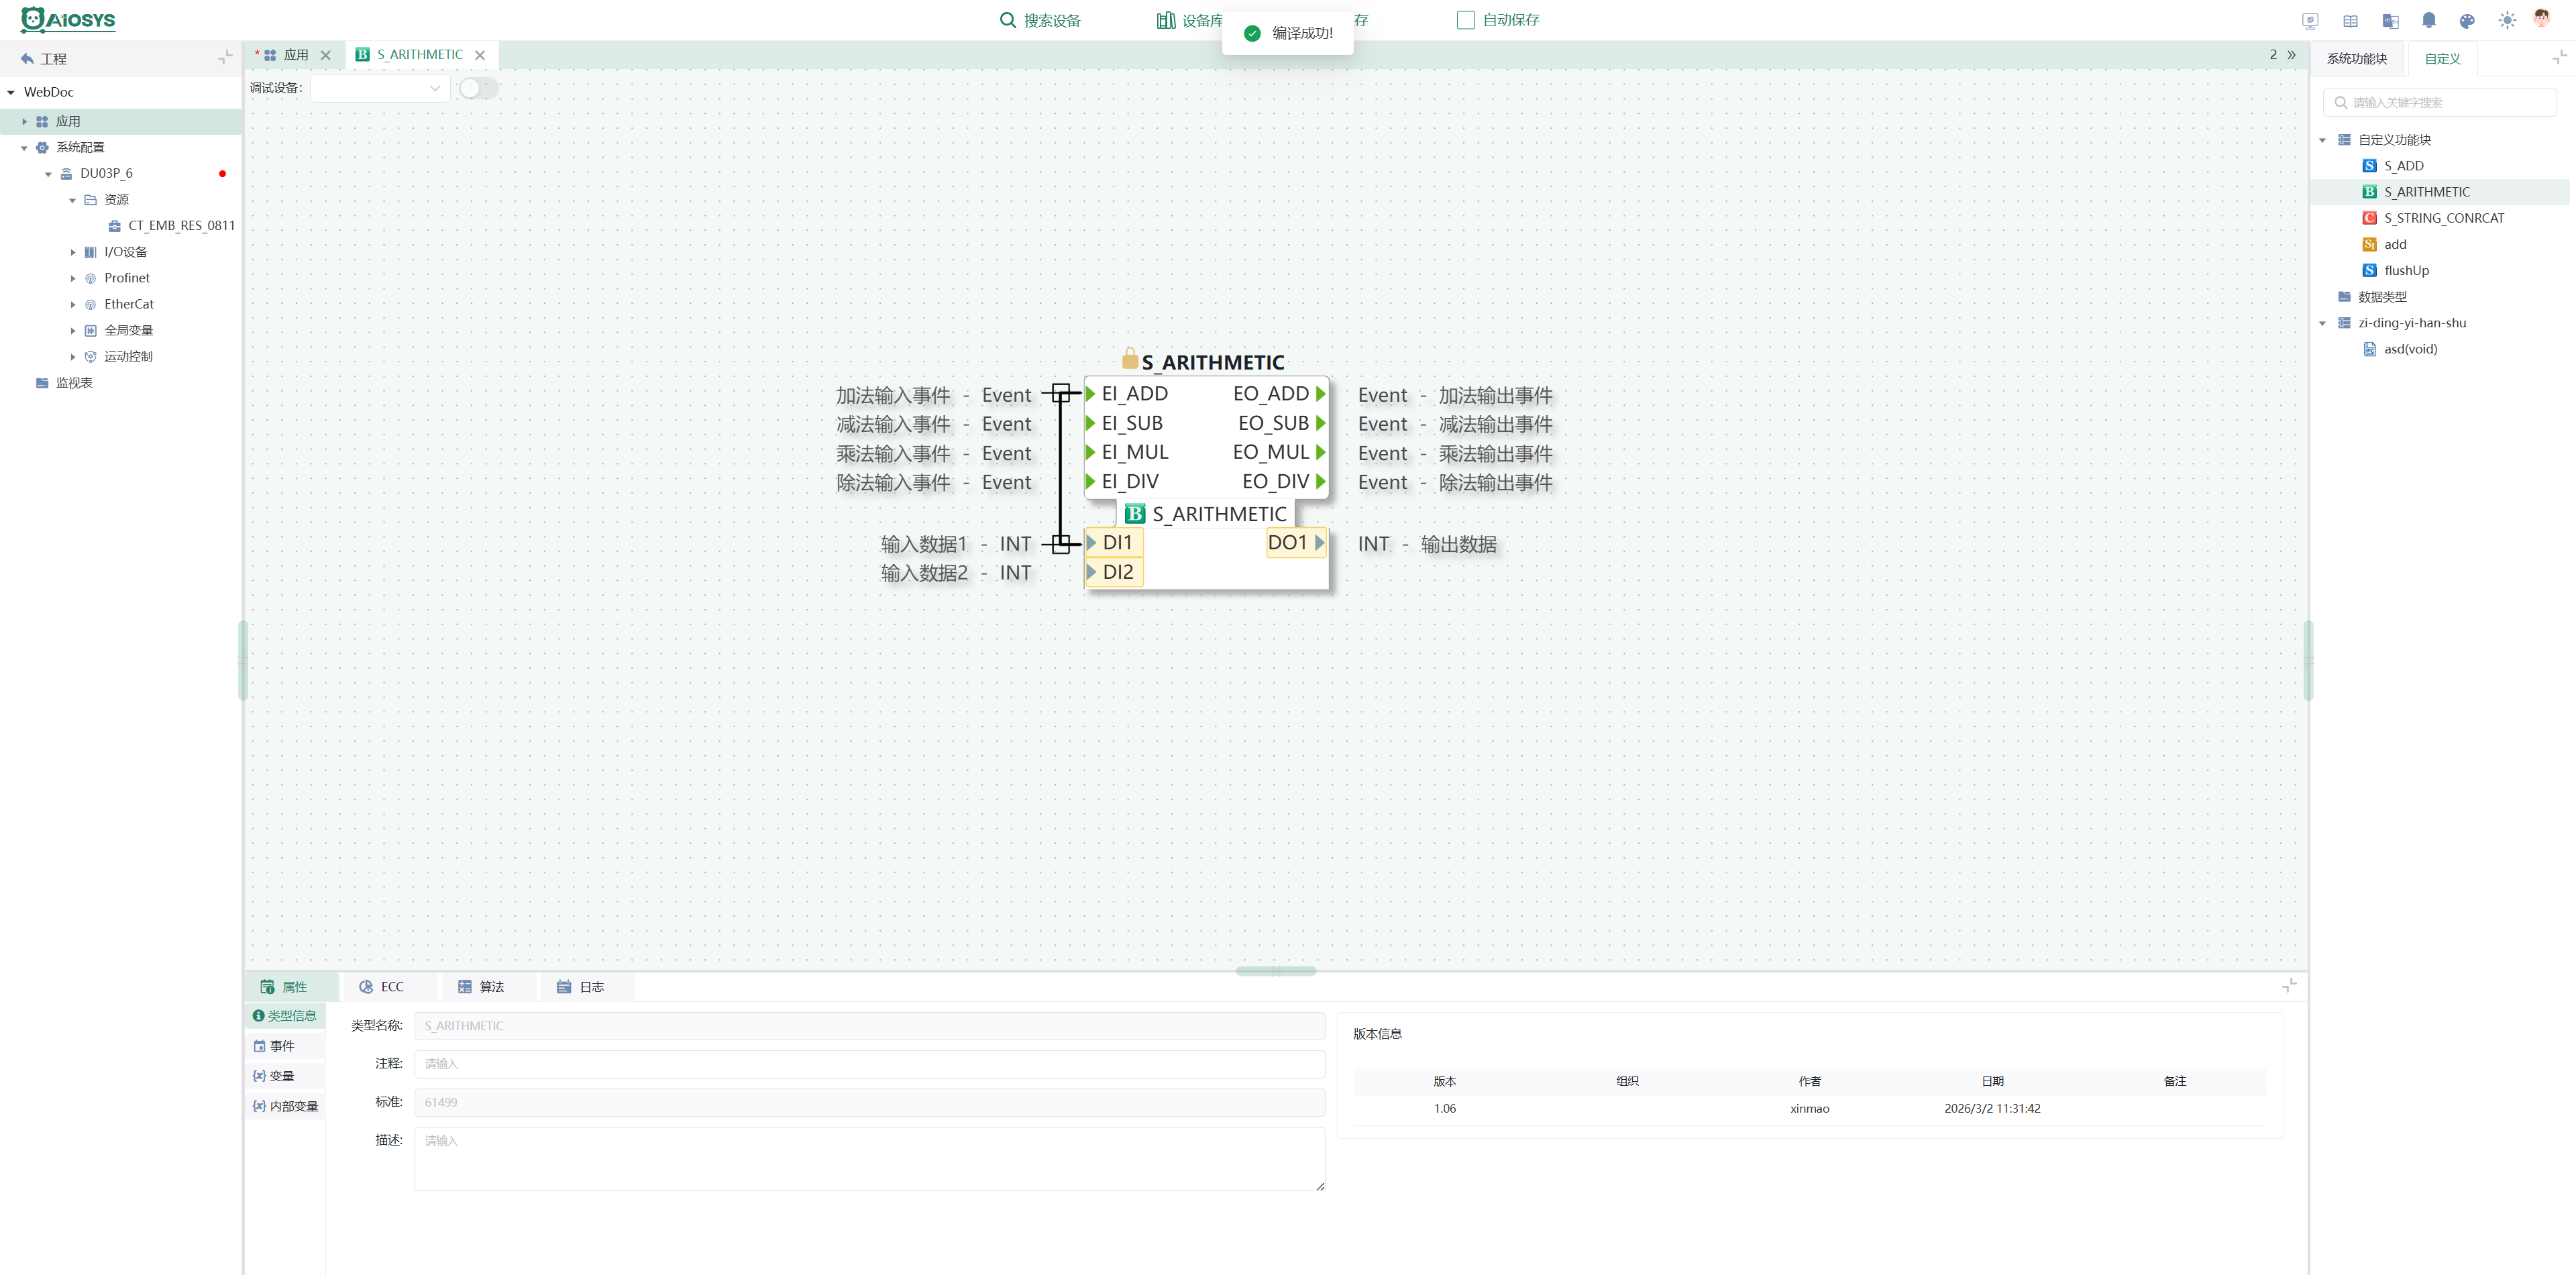This screenshot has width=2576, height=1275.
Task: Click the EO_DIV event output
Action: point(1284,482)
